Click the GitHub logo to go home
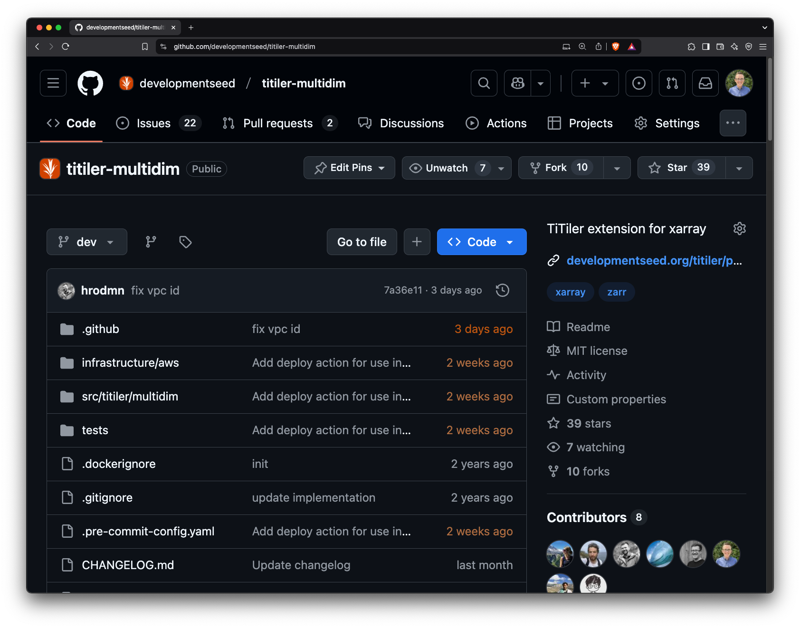This screenshot has height=628, width=800. tap(90, 83)
